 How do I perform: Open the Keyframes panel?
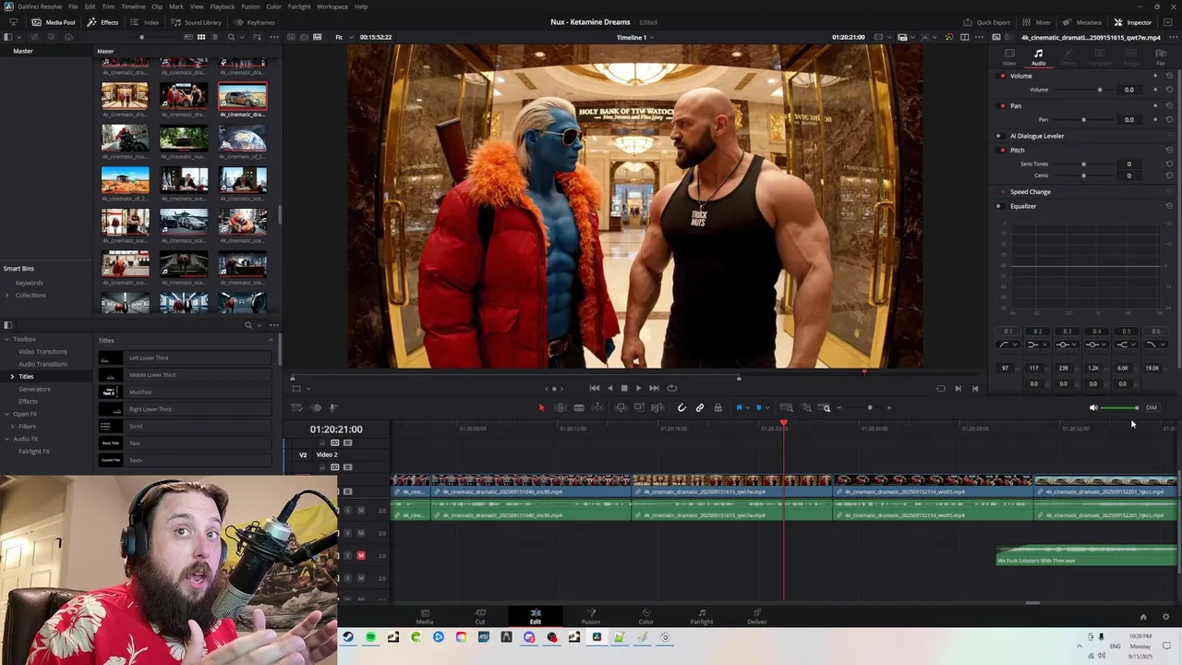point(255,22)
